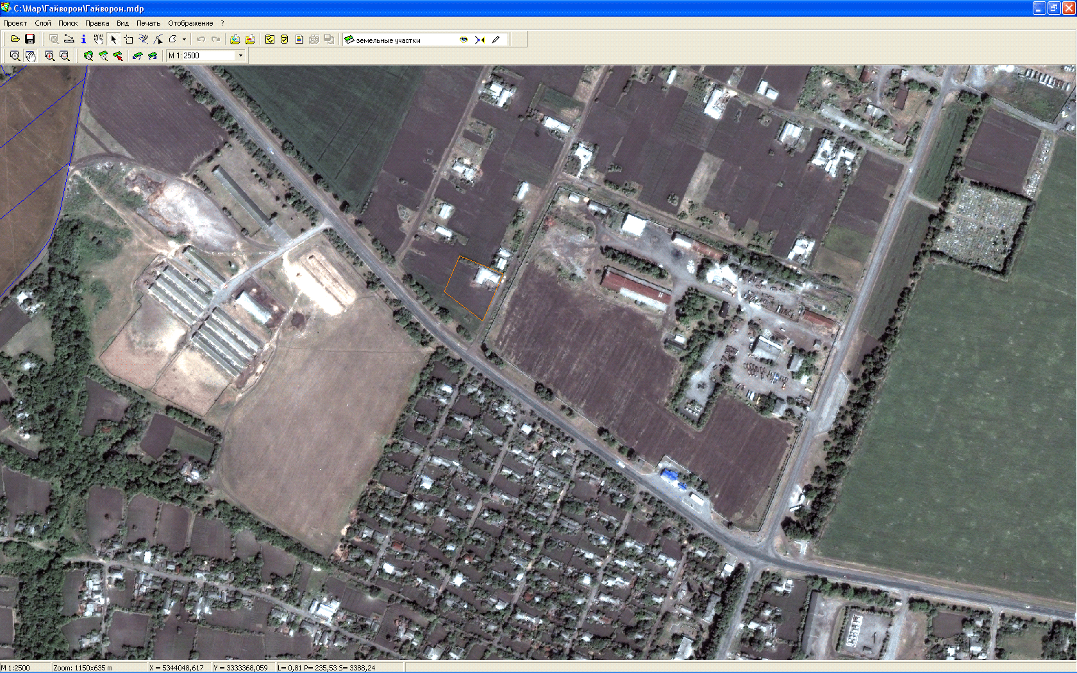Save the project using the floppy disk icon

[29, 39]
